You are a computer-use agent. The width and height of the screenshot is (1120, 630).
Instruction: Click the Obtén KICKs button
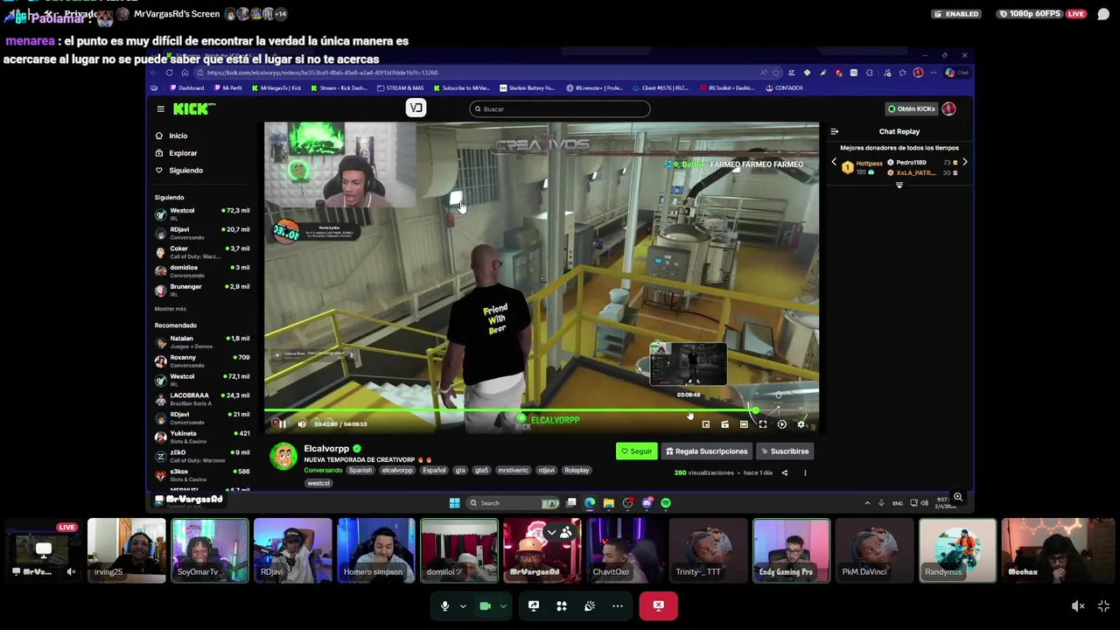[x=911, y=109]
